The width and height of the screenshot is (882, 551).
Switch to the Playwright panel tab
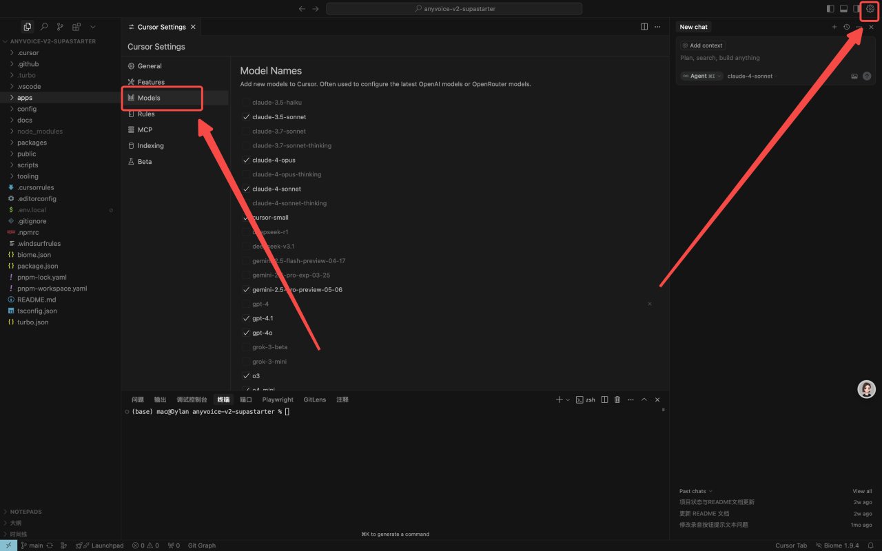(x=278, y=399)
